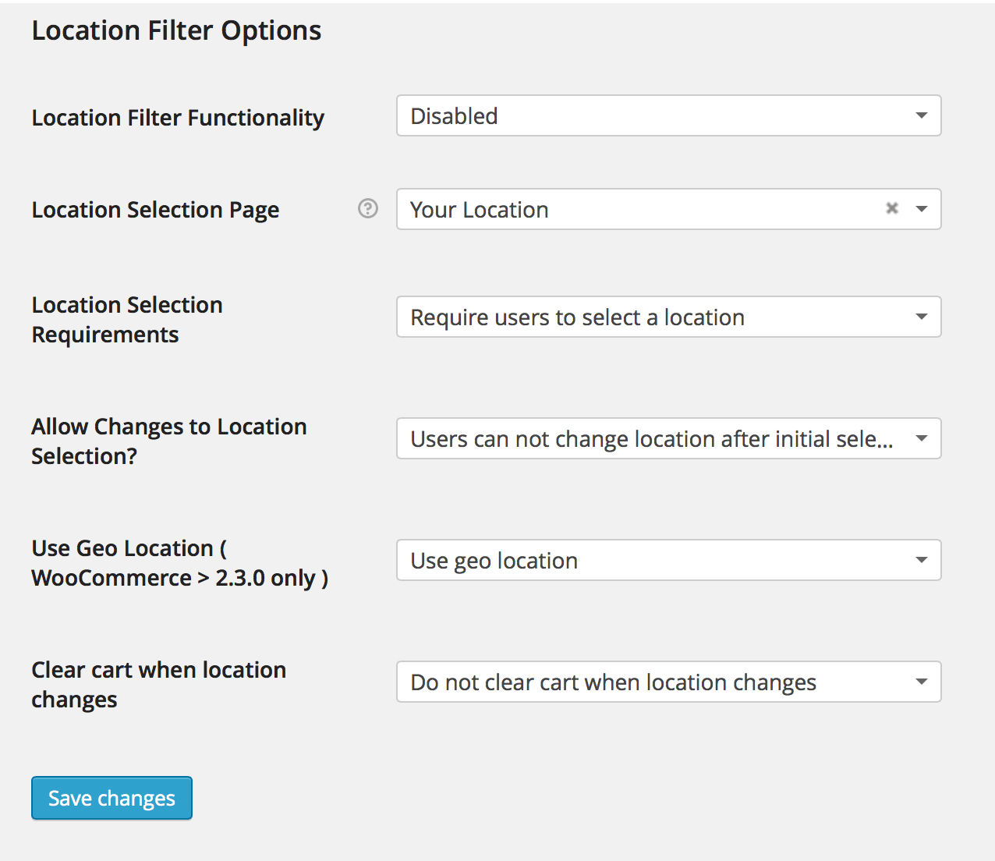Open the Use Geo Location dropdown
The image size is (995, 861).
(668, 560)
